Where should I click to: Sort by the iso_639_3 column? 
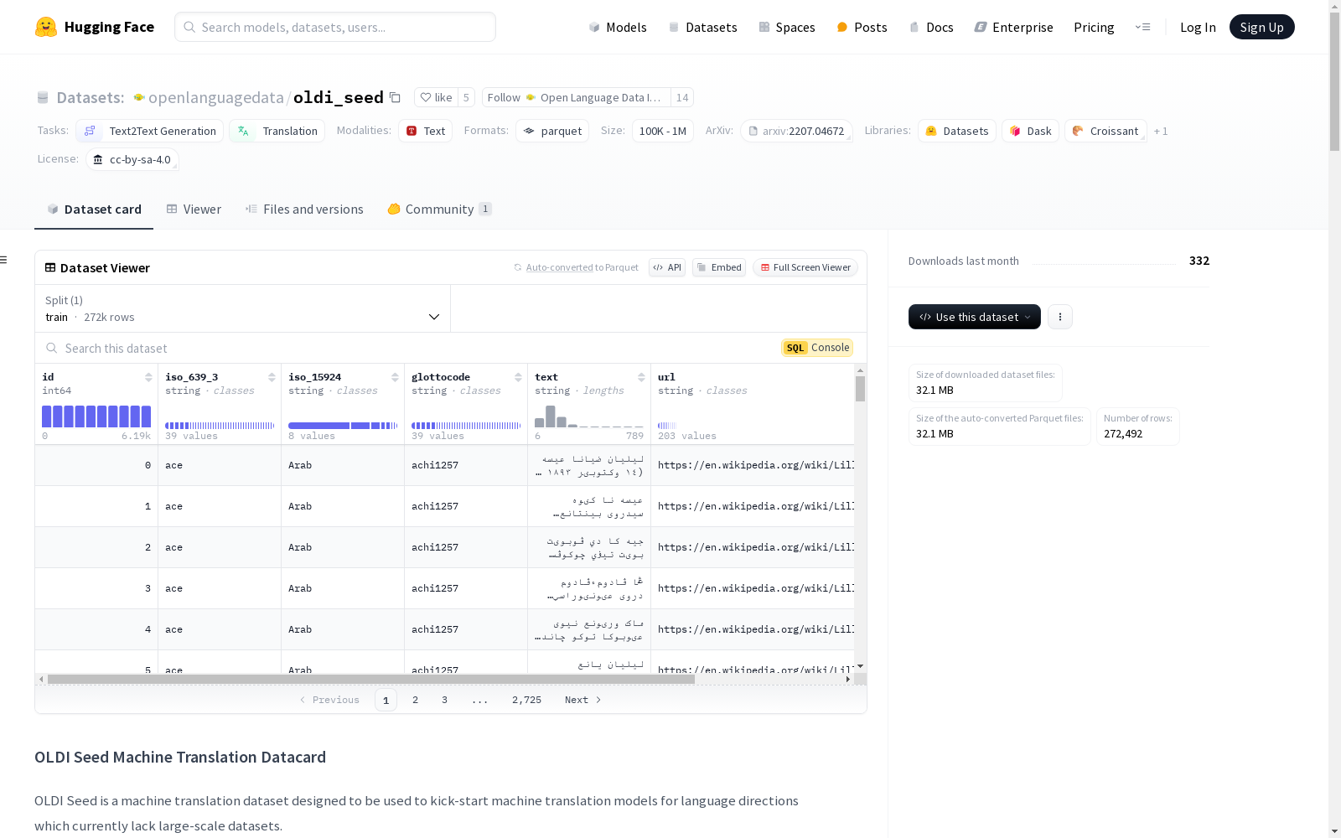click(272, 377)
